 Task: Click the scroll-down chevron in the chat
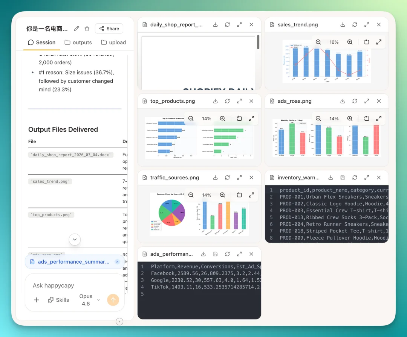click(x=75, y=239)
